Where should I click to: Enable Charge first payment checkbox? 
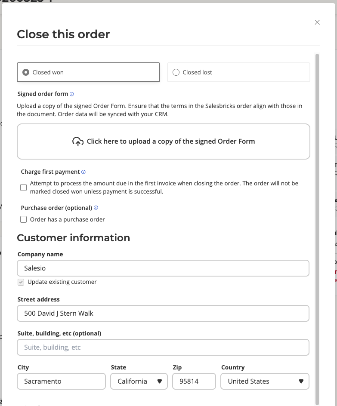pos(24,188)
